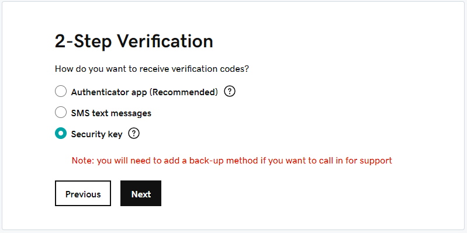
Task: Go back with the Previous button
Action: (83, 193)
